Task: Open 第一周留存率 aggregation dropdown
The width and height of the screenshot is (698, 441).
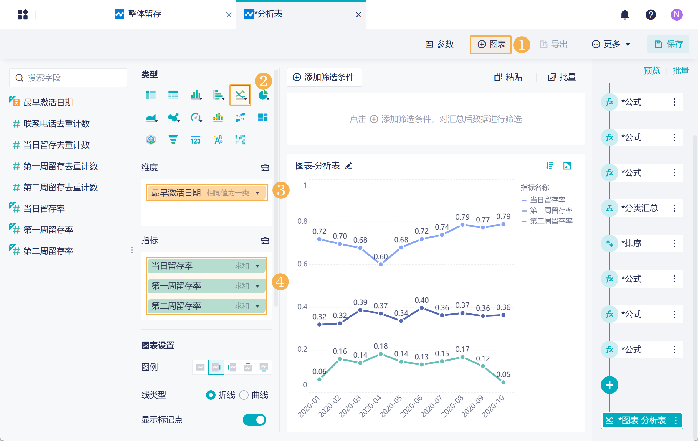Action: (x=257, y=286)
